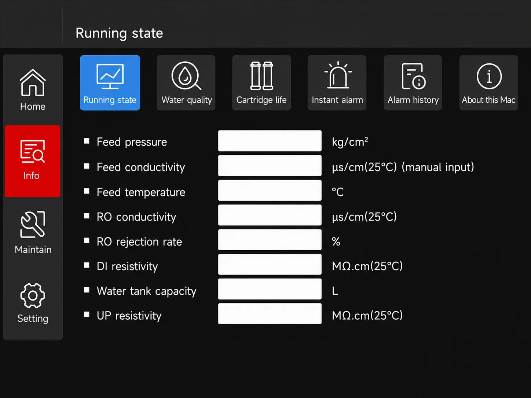Click the Running state page title
This screenshot has height=398, width=531.
point(119,33)
